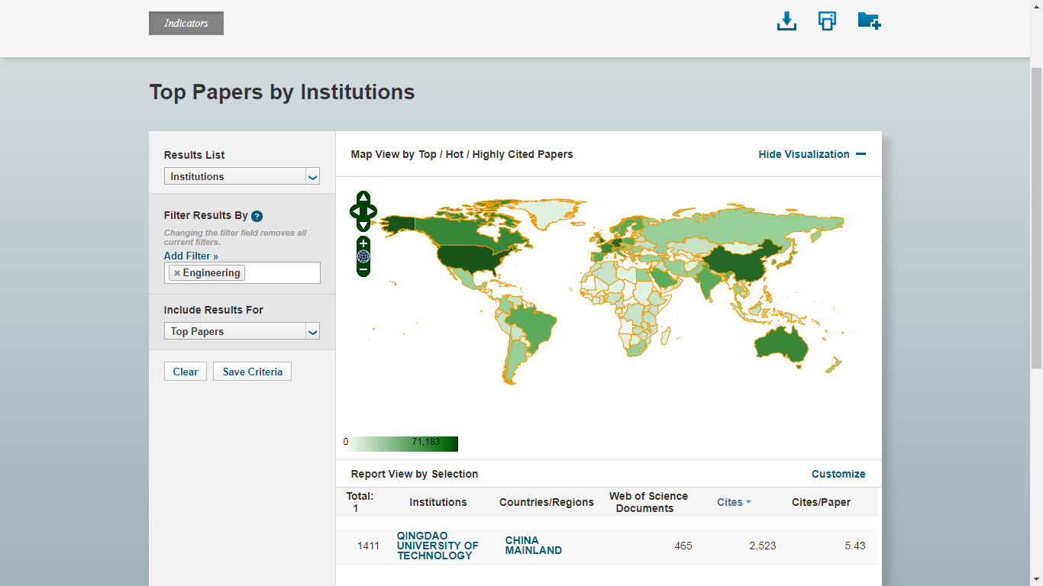Image resolution: width=1043 pixels, height=586 pixels.
Task: Pan the map left with the arrow control
Action: tap(354, 211)
